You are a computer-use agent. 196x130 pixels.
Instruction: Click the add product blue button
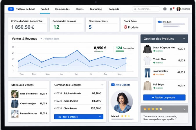[164, 97]
